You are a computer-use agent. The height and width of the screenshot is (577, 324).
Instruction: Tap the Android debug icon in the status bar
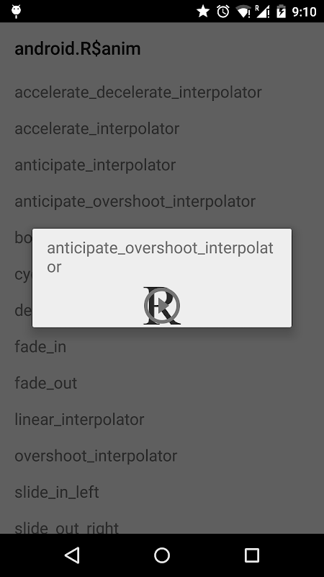[16, 12]
